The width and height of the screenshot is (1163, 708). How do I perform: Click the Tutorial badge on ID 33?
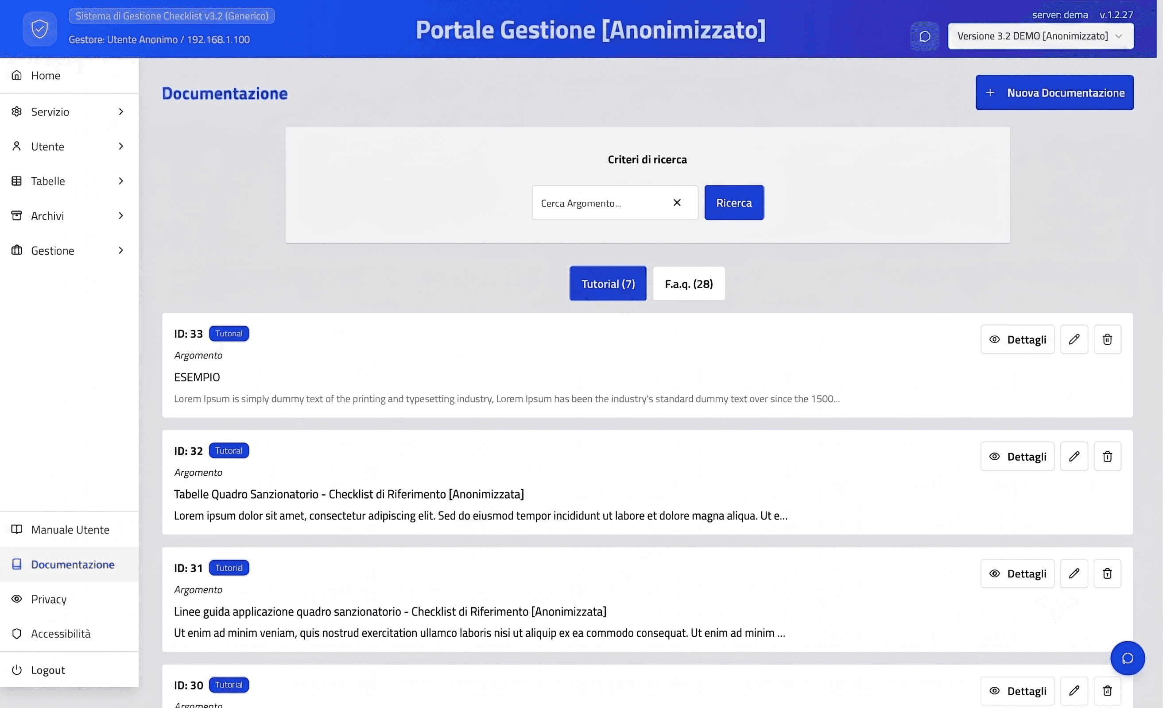tap(229, 334)
